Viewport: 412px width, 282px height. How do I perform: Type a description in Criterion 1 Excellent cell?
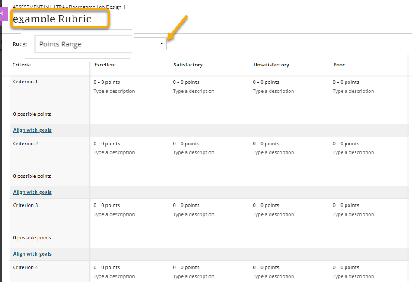point(114,91)
